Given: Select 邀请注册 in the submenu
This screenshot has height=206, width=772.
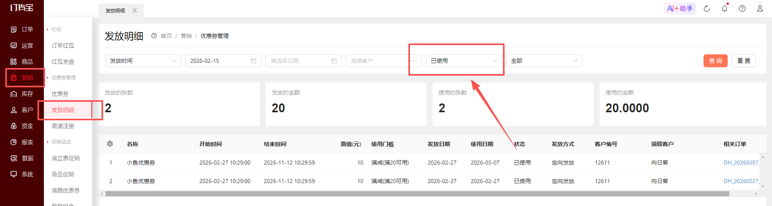Looking at the screenshot, I should click(62, 126).
